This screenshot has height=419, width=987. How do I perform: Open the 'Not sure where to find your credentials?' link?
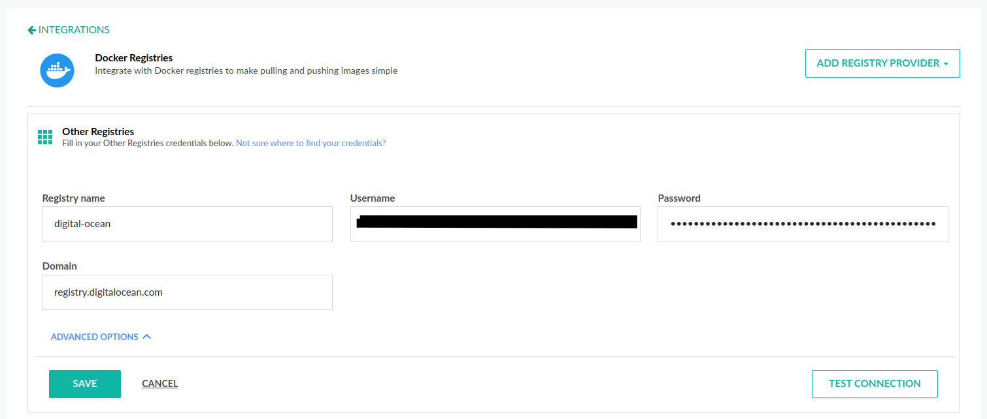pos(310,143)
